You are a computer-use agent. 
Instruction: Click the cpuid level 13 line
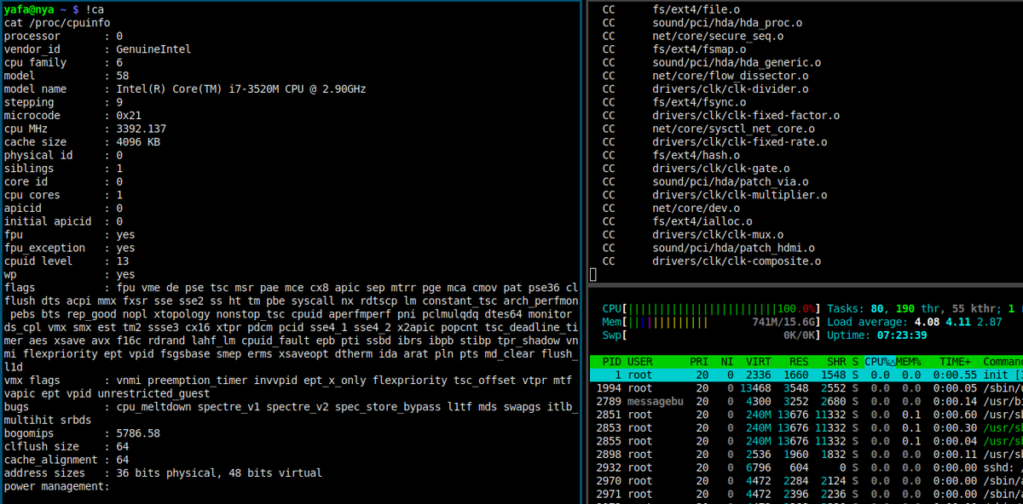click(x=66, y=261)
